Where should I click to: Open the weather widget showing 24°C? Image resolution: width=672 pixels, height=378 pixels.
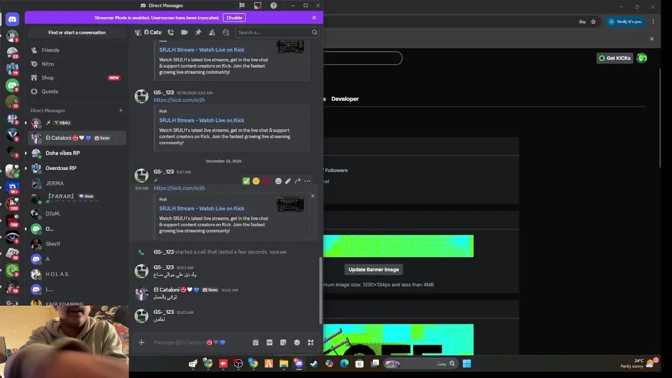tap(639, 363)
